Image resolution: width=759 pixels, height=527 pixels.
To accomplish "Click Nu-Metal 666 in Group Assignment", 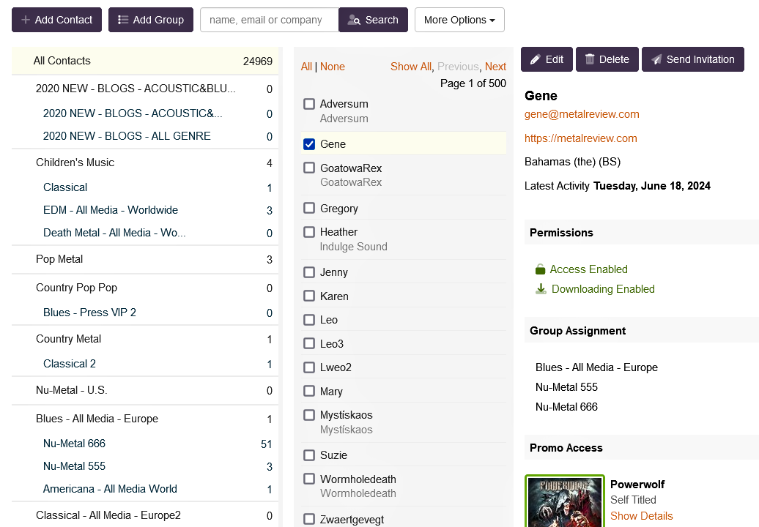I will coord(566,407).
